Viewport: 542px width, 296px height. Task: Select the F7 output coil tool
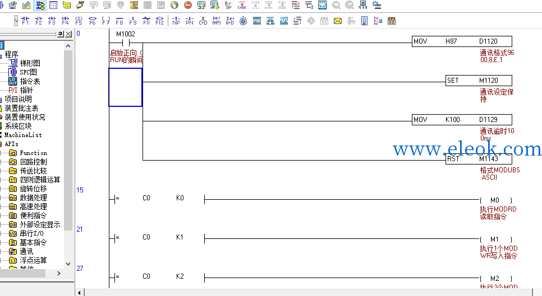(x=106, y=21)
